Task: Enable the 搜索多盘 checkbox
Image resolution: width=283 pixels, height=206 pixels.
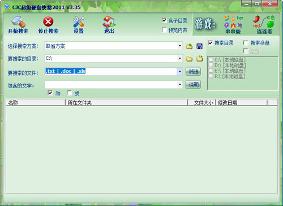Action: (246, 43)
